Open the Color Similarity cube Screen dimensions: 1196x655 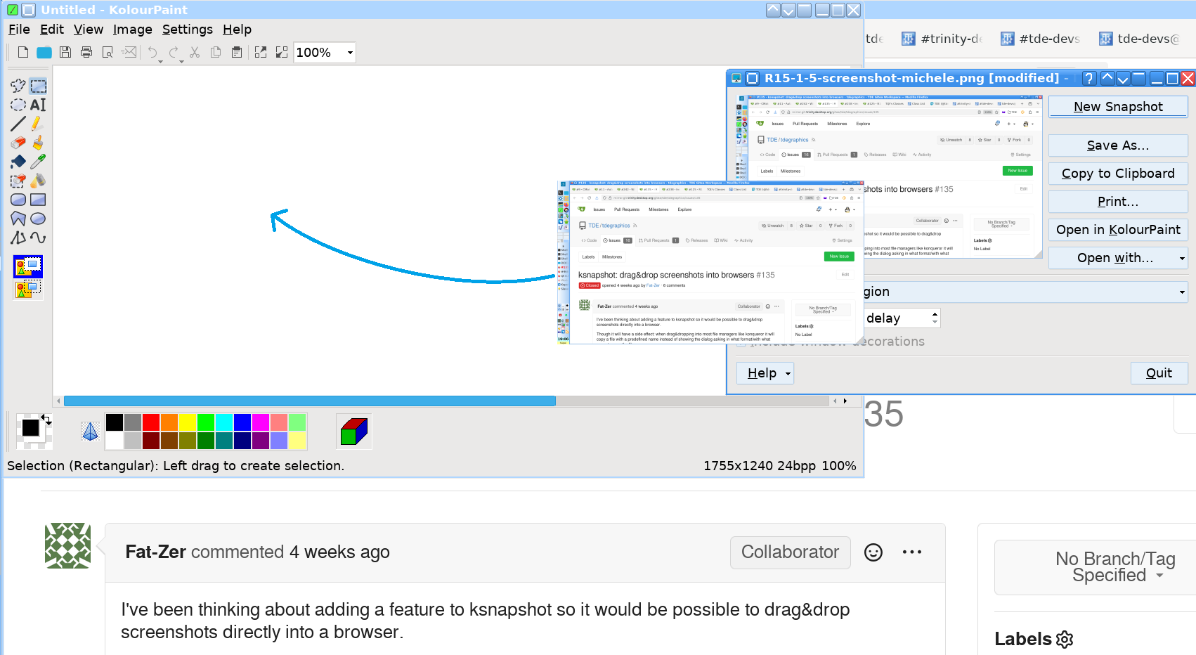tap(354, 431)
